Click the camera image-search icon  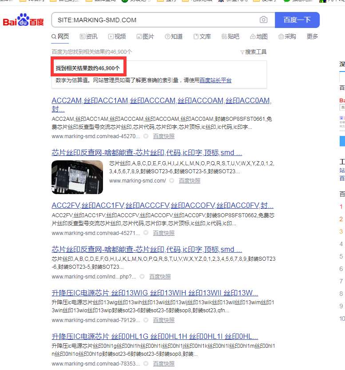[x=263, y=20]
